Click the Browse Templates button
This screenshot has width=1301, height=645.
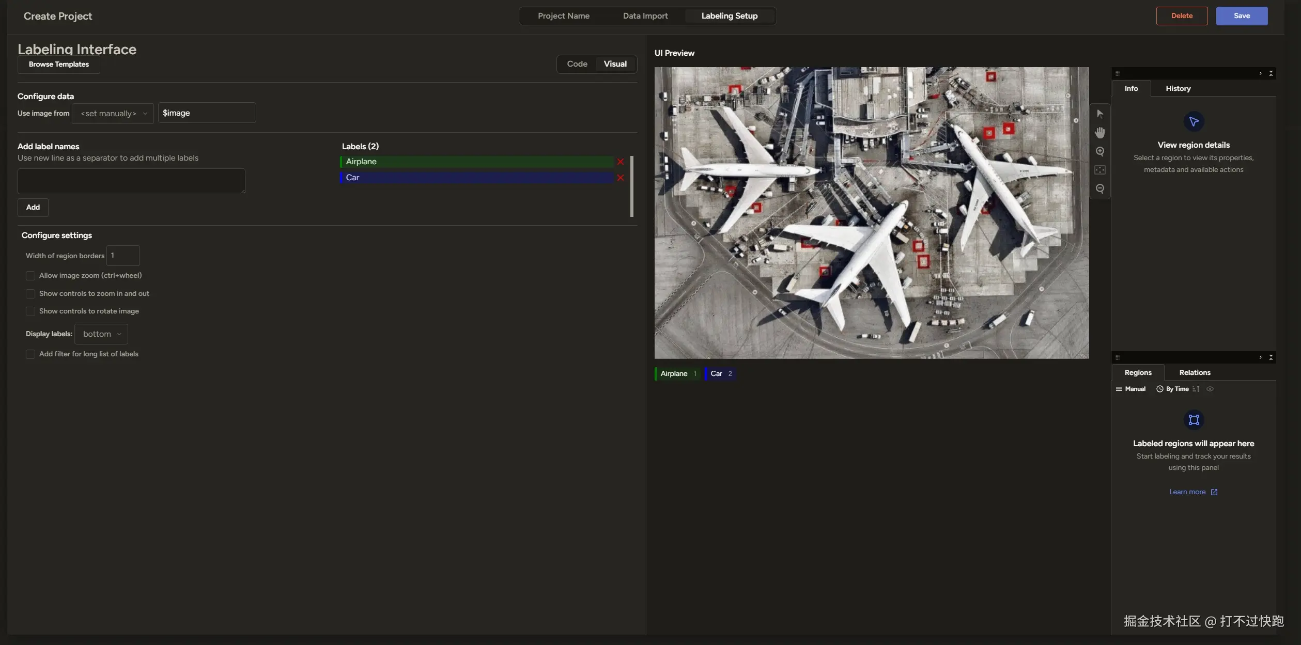click(59, 65)
